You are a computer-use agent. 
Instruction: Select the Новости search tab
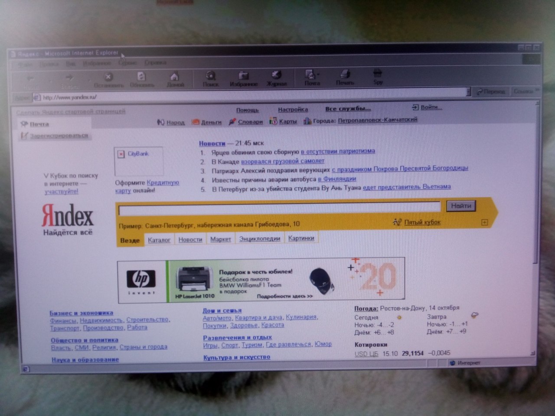(190, 239)
